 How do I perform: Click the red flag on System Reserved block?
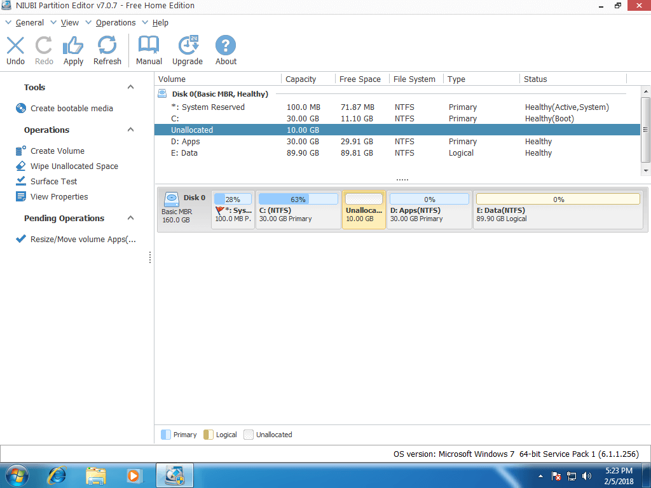click(x=219, y=210)
